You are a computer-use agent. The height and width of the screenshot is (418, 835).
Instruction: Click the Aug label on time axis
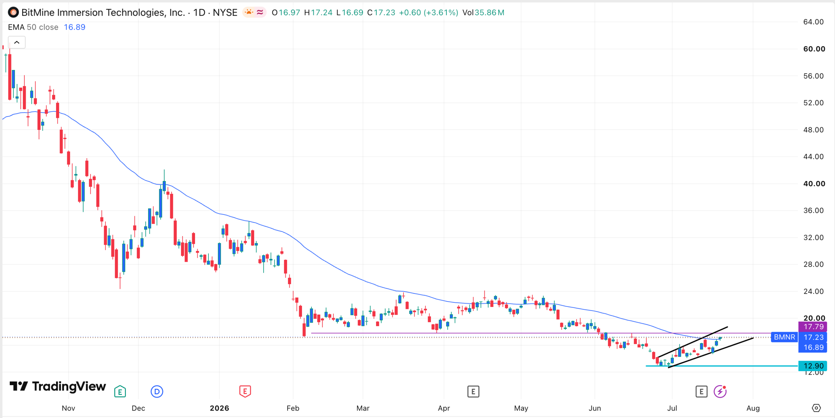point(753,408)
